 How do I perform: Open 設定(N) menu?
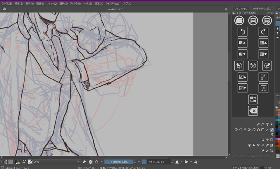coord(99,3)
